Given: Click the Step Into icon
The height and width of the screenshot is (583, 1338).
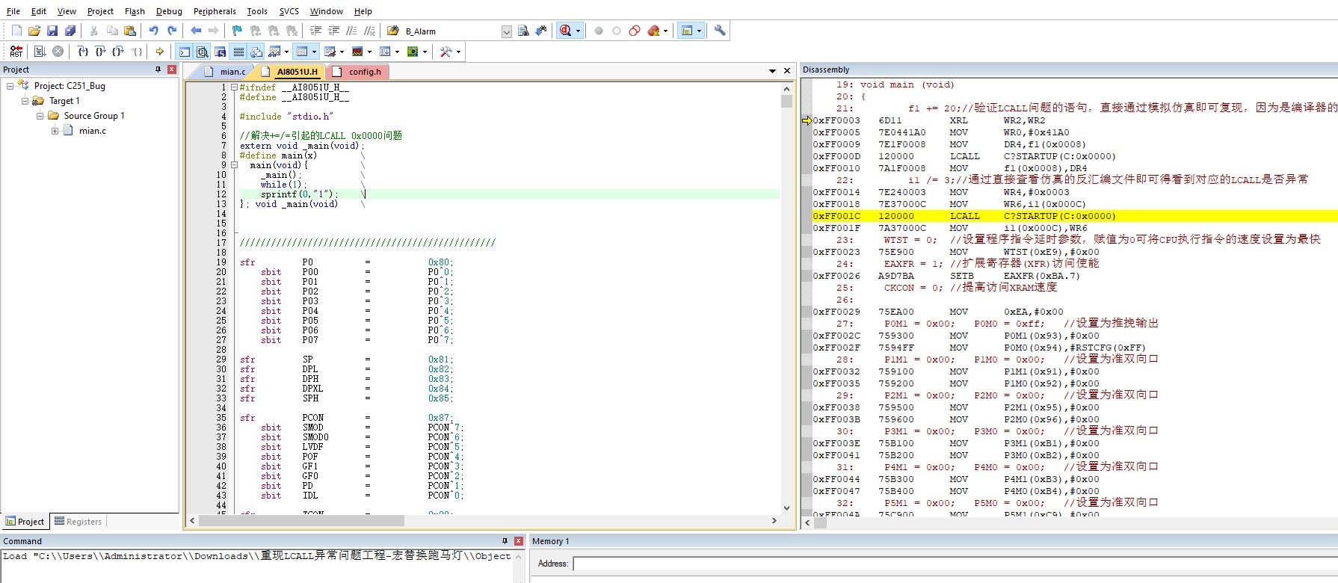Looking at the screenshot, I should [83, 51].
